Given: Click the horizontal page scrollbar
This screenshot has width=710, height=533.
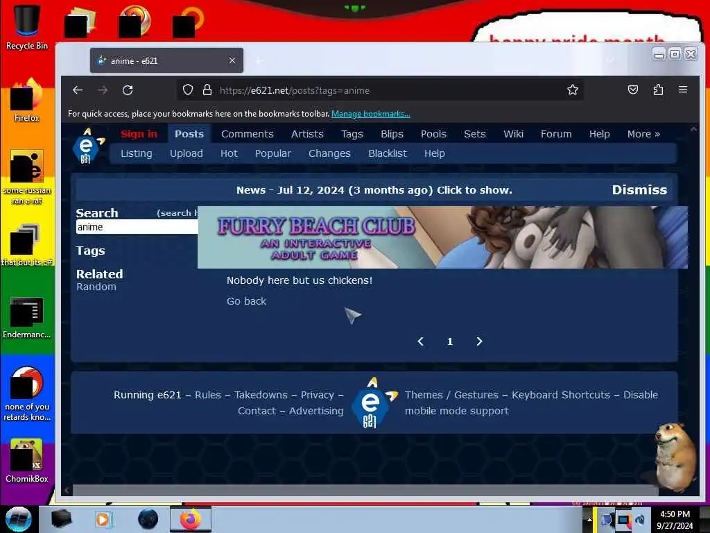Looking at the screenshot, I should (365, 490).
